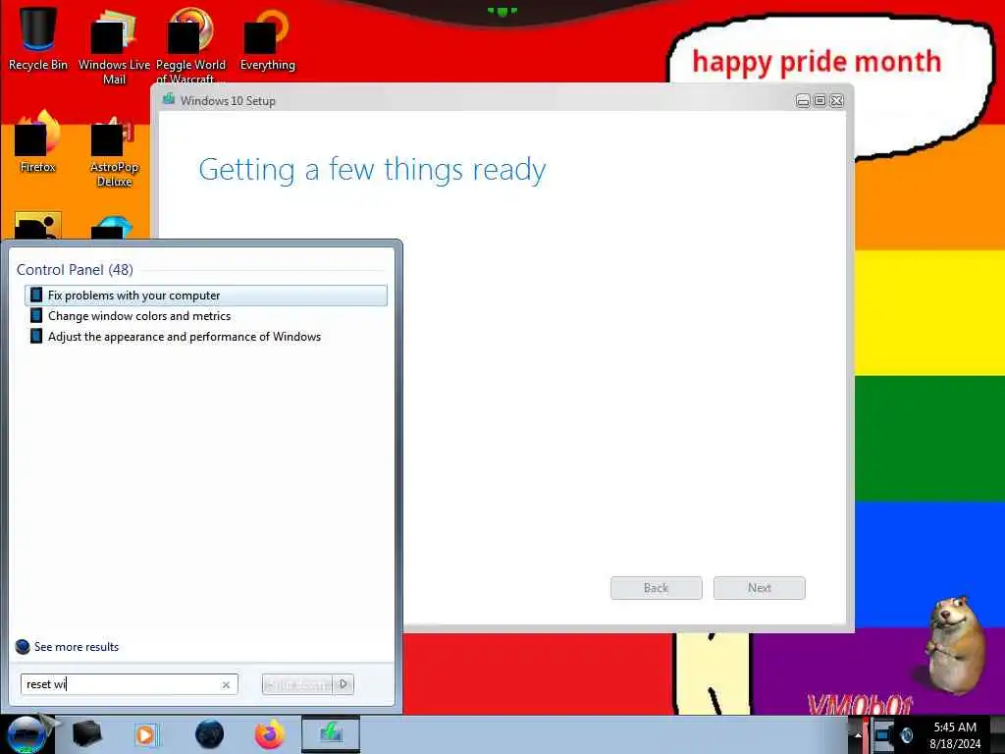Click the dark globe taskbar icon
The image size is (1005, 754).
[x=210, y=734]
